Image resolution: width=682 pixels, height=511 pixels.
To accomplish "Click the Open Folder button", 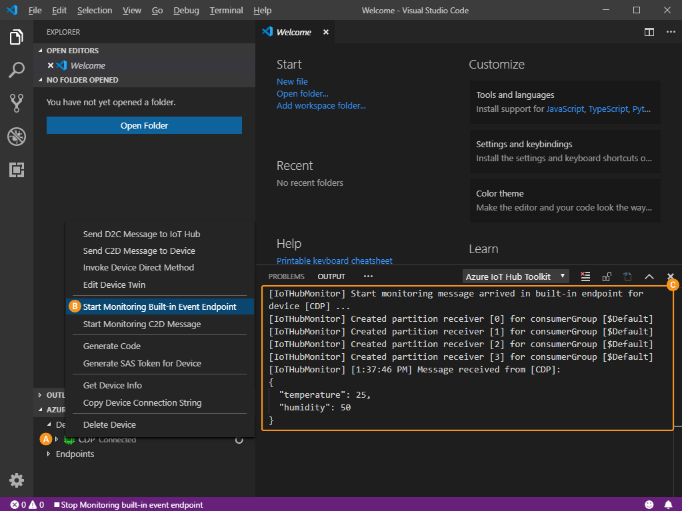I will click(x=144, y=125).
